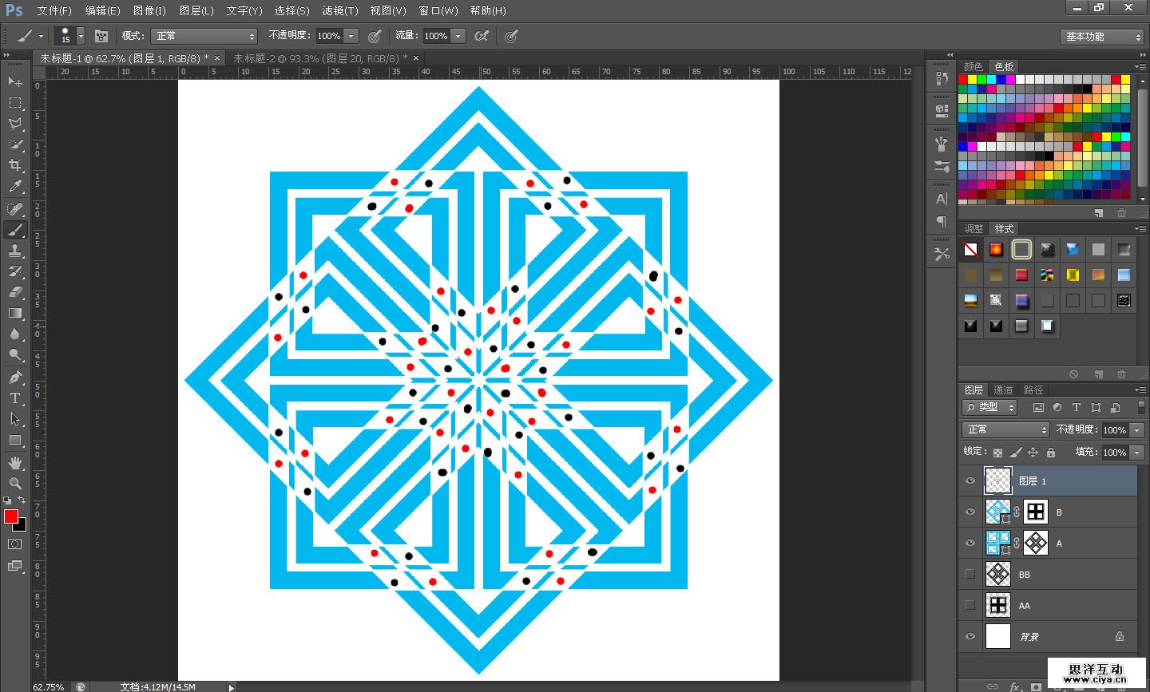Viewport: 1150px width, 692px height.
Task: Select the Horizontal Type tool
Action: click(15, 398)
